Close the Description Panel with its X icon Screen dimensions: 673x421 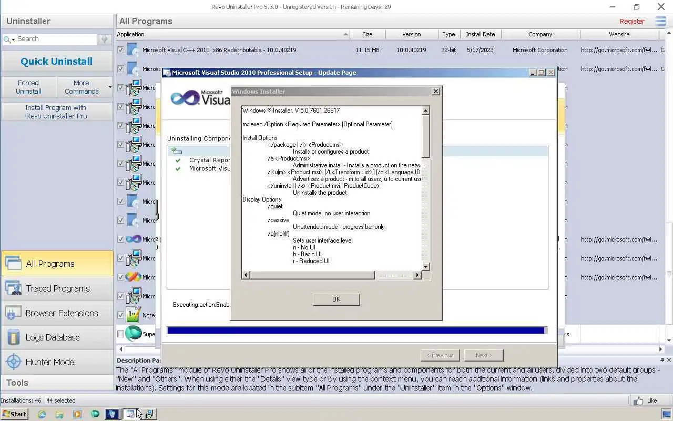click(669, 360)
